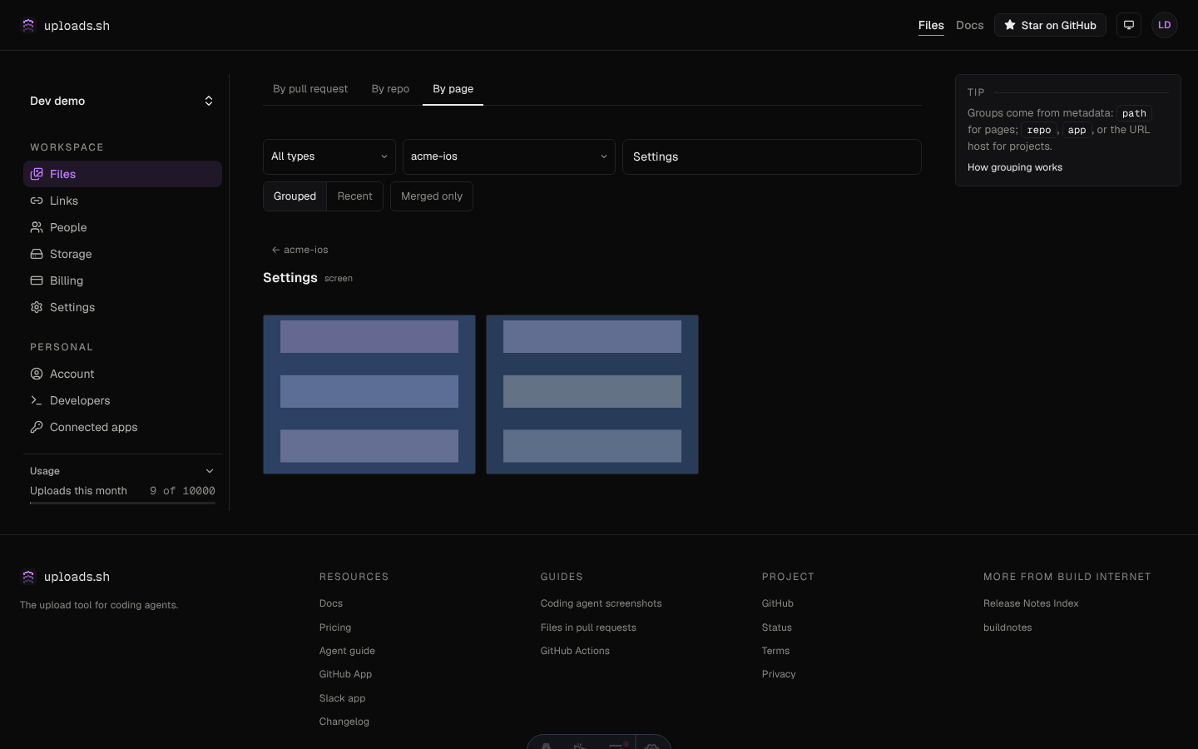Click the Files sidebar icon

coord(37,174)
